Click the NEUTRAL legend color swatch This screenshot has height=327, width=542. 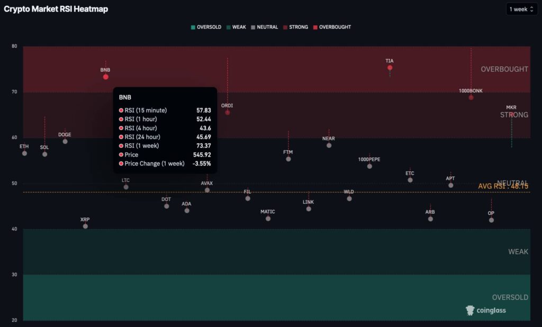point(252,28)
